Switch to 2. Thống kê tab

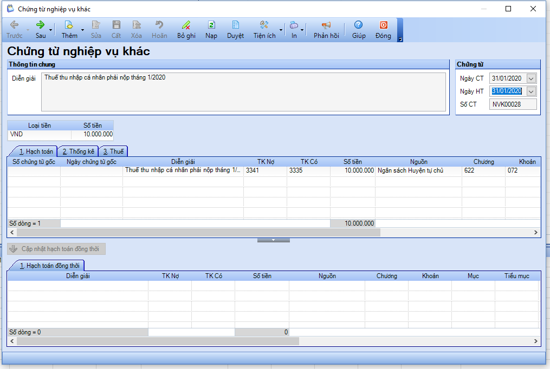78,151
